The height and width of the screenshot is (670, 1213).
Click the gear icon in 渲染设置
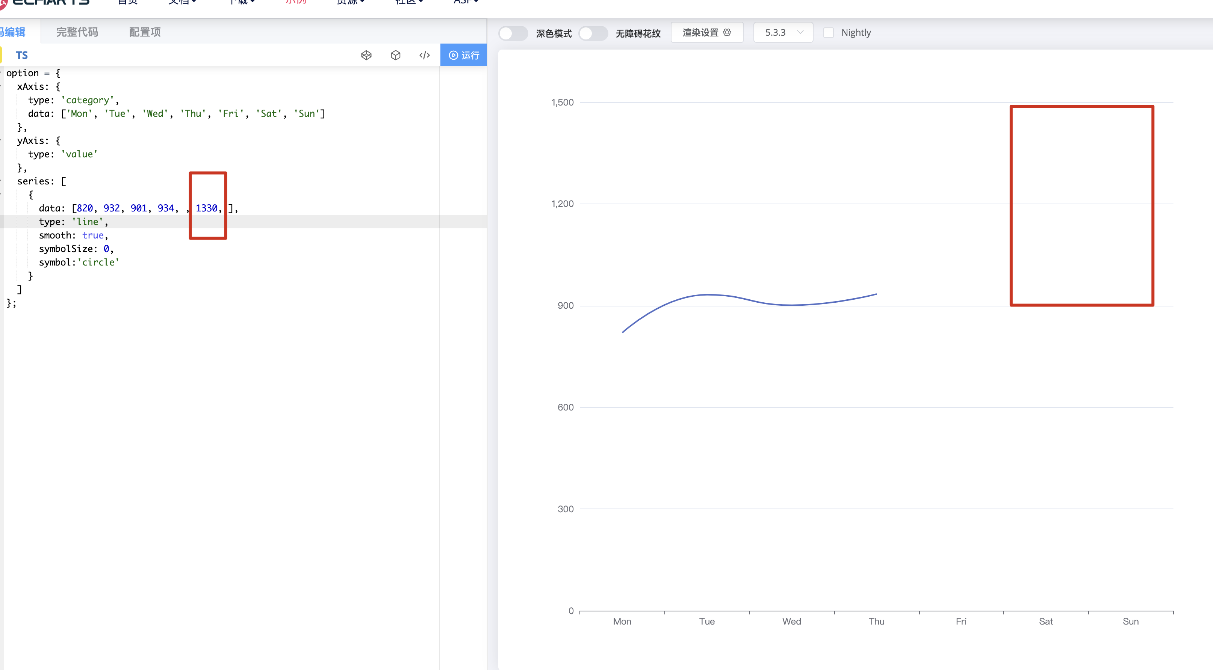pos(727,32)
